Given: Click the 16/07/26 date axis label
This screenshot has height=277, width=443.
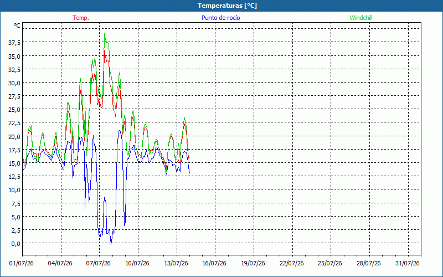Looking at the screenshot, I should 214,263.
